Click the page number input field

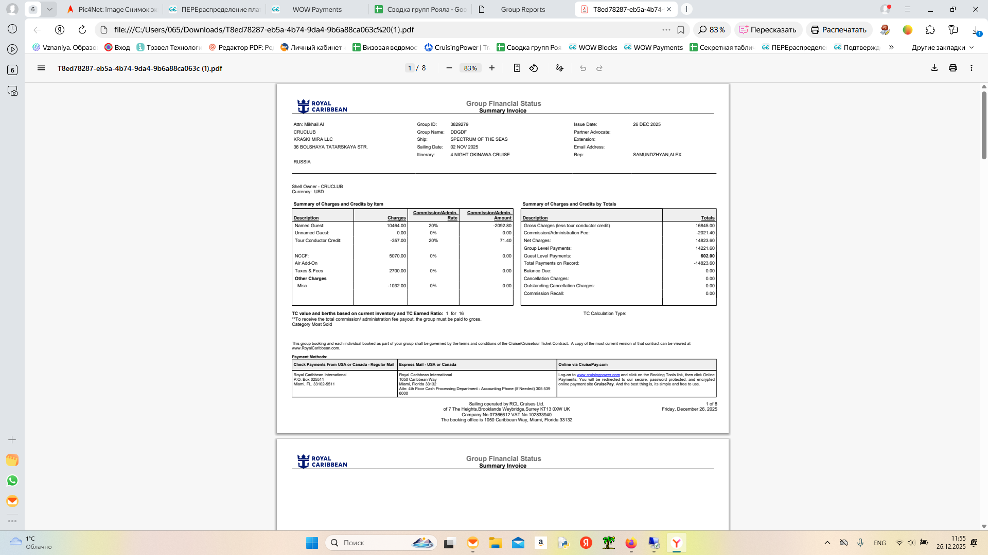coord(410,68)
